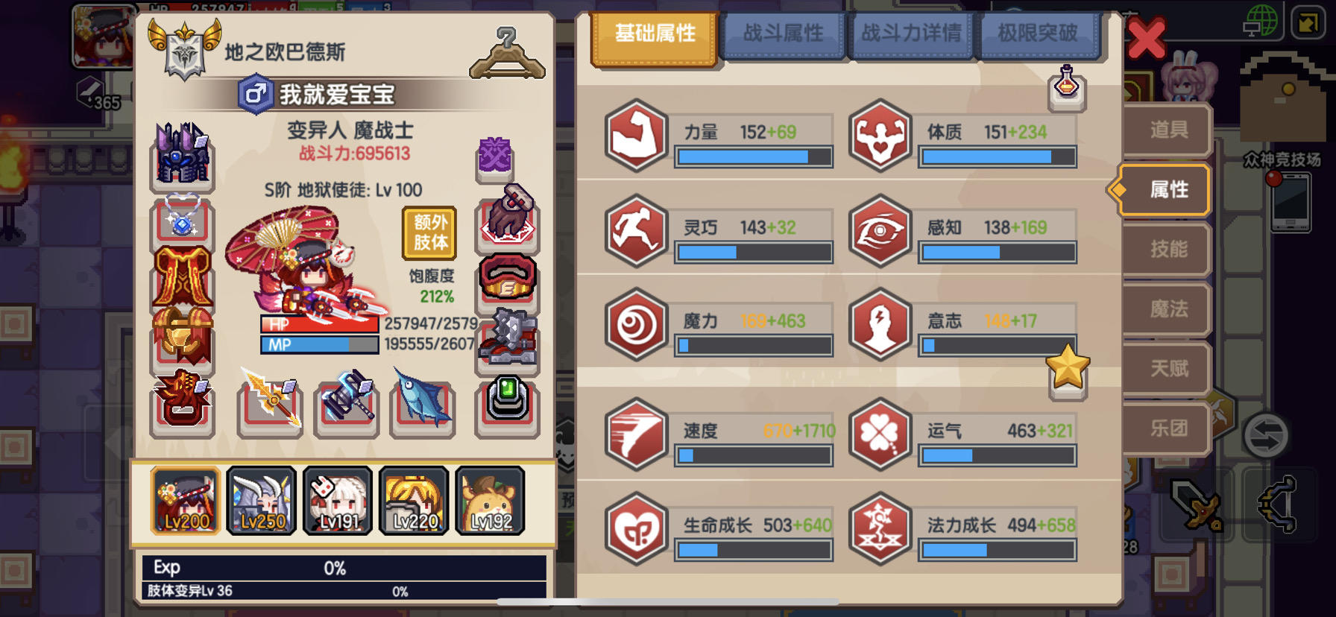Tap the luck 运气 clover icon
The image size is (1336, 617).
click(880, 434)
